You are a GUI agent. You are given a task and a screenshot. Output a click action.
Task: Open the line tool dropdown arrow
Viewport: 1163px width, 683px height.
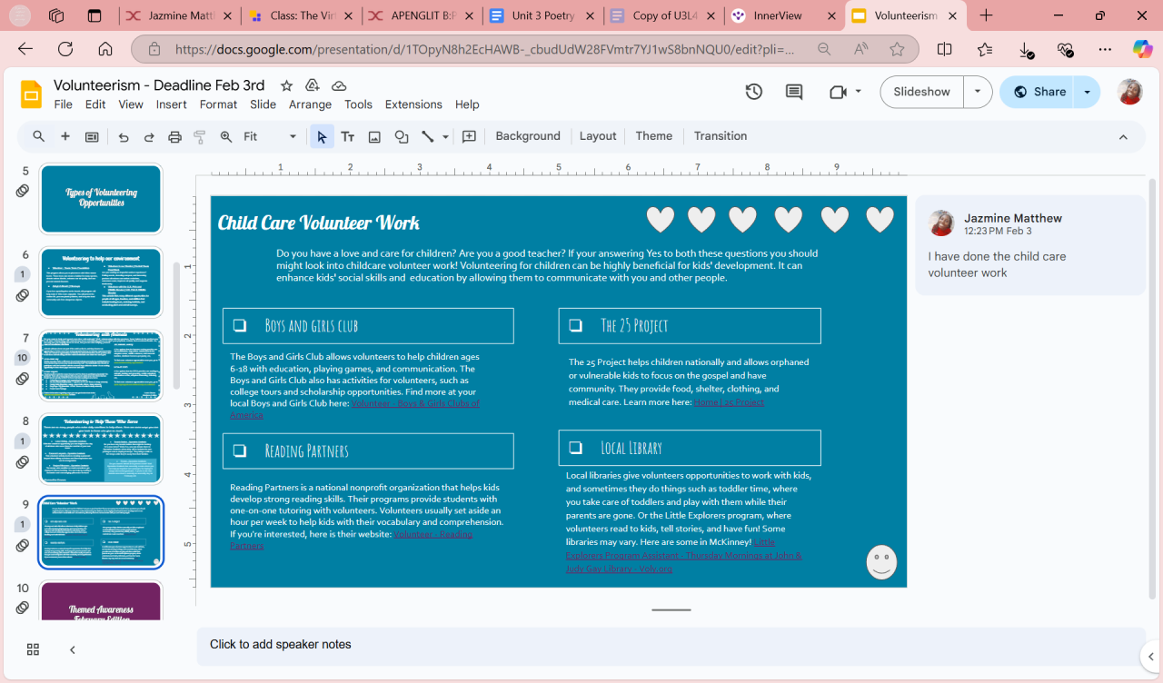445,137
